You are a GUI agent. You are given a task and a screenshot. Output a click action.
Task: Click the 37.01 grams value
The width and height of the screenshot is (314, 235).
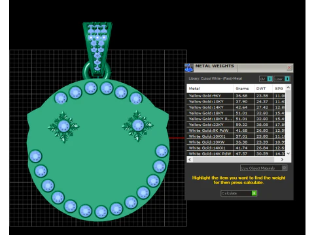click(x=241, y=136)
